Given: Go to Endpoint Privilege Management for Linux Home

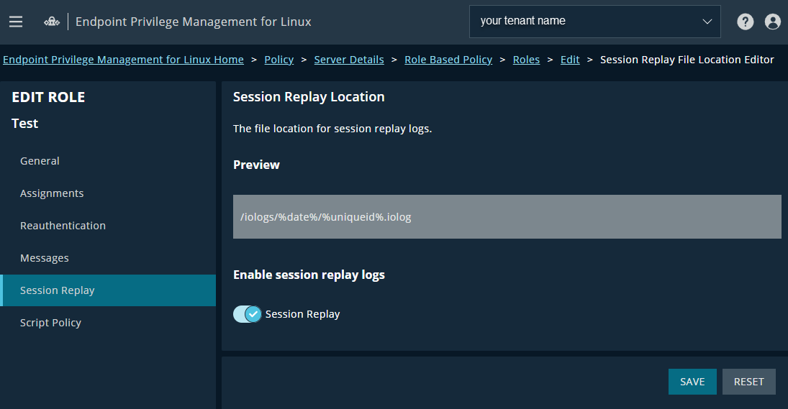Looking at the screenshot, I should pyautogui.click(x=123, y=60).
